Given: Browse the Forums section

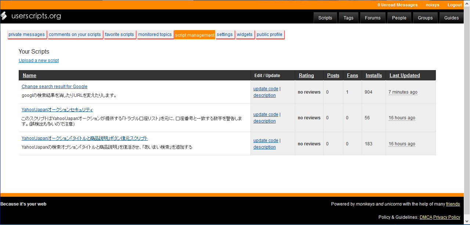Looking at the screenshot, I should (x=372, y=17).
